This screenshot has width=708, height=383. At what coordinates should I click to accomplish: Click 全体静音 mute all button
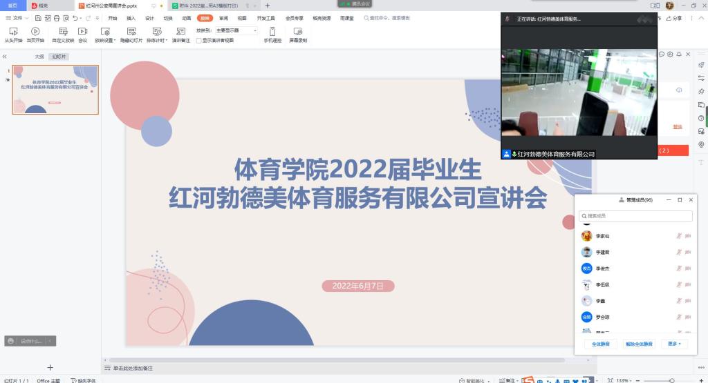tap(601, 344)
